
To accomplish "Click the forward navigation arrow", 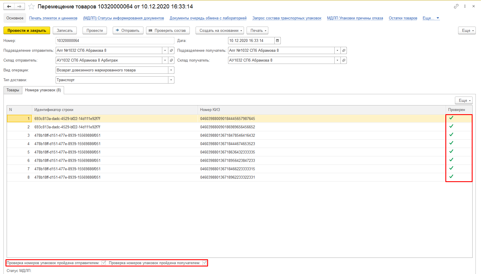I will click(x=19, y=6).
